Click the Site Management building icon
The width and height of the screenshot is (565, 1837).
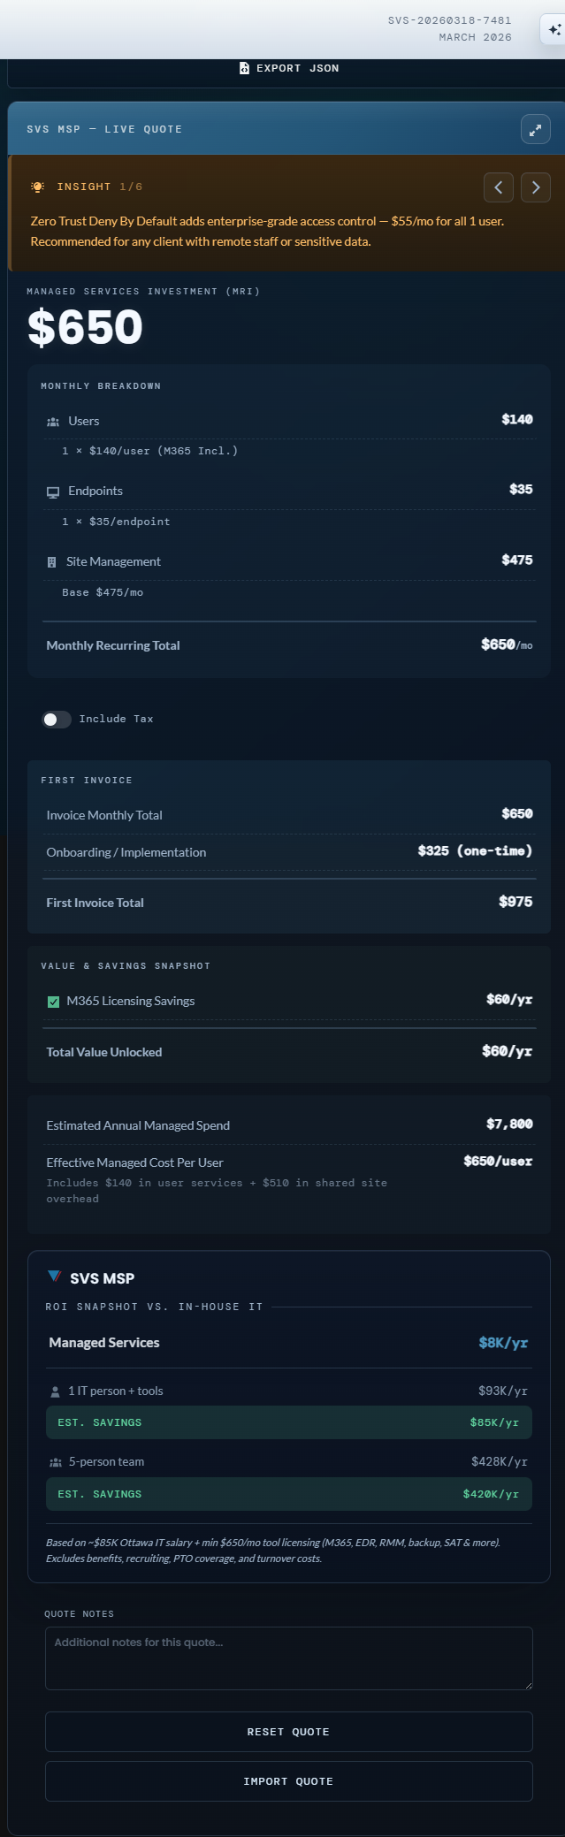pyautogui.click(x=51, y=562)
